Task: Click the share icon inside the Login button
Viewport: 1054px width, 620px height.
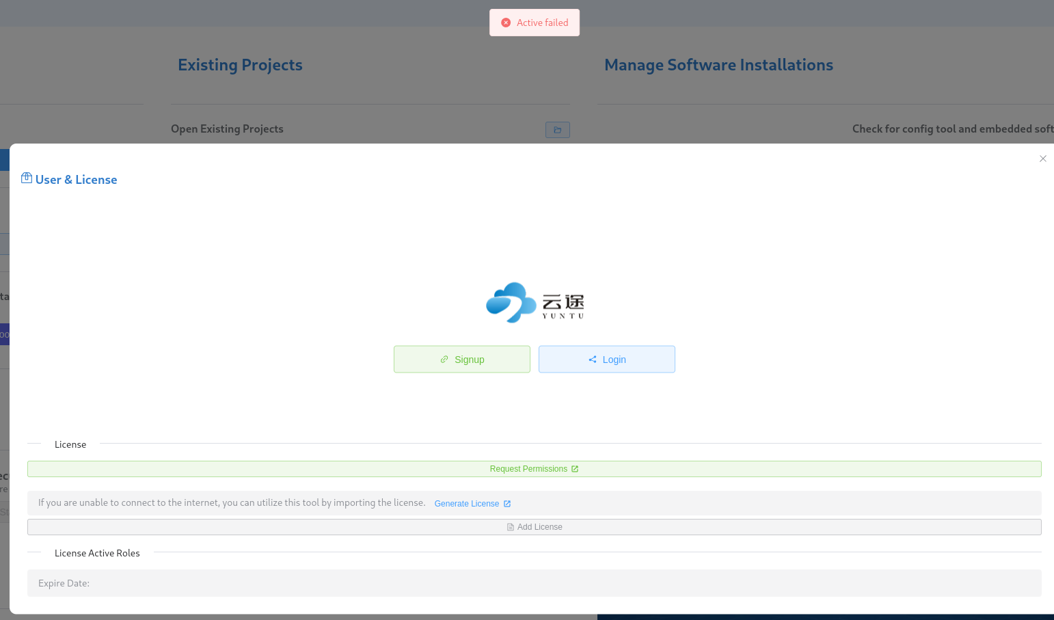Action: click(x=593, y=360)
